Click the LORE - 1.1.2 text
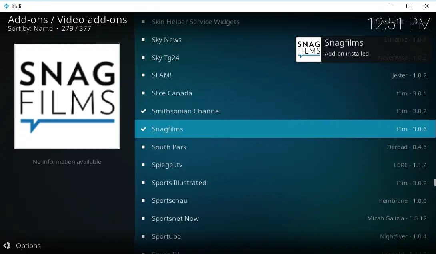Screen dimensions: 436x254 [x=410, y=165]
